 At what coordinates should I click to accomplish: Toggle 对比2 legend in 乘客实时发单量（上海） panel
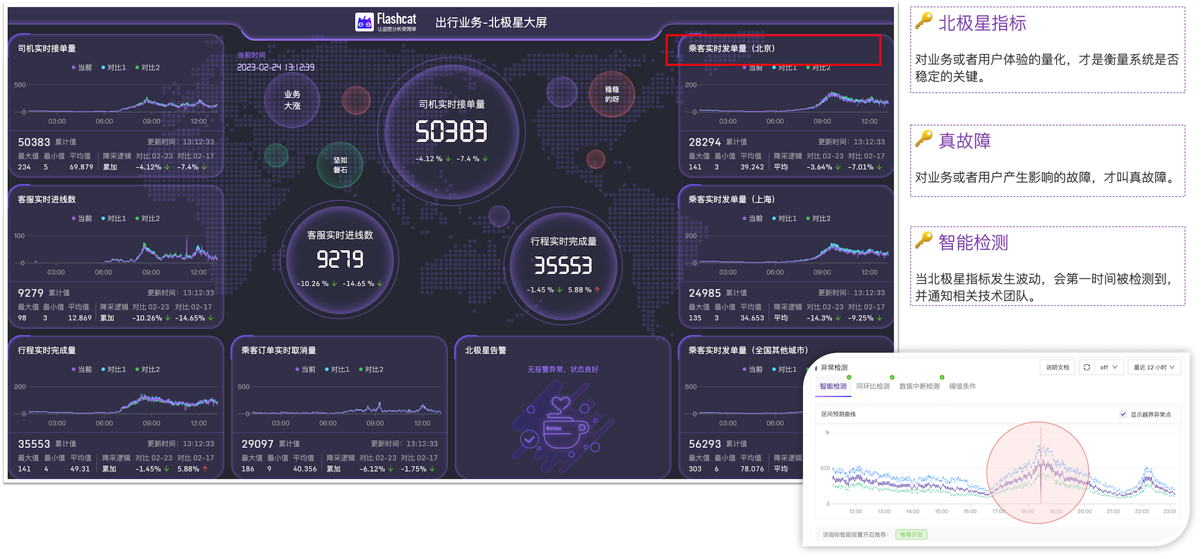[818, 218]
